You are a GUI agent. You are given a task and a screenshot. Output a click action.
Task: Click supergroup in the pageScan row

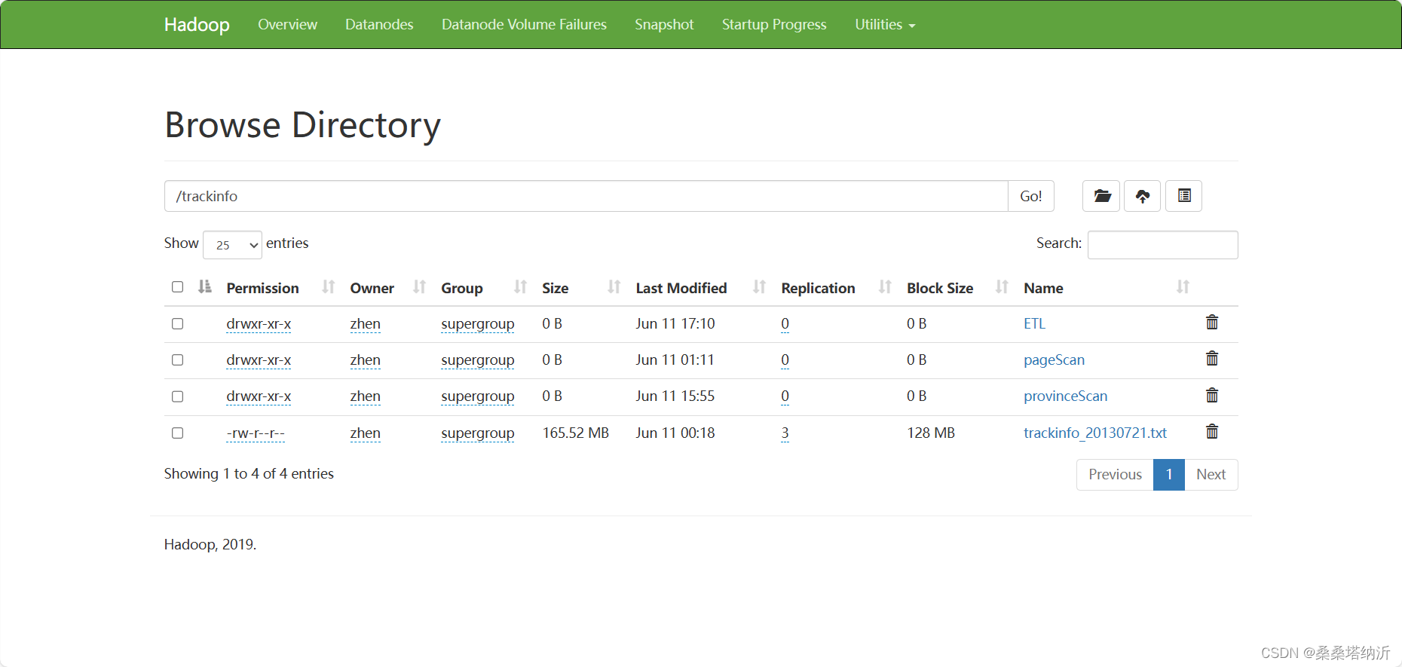[477, 360]
